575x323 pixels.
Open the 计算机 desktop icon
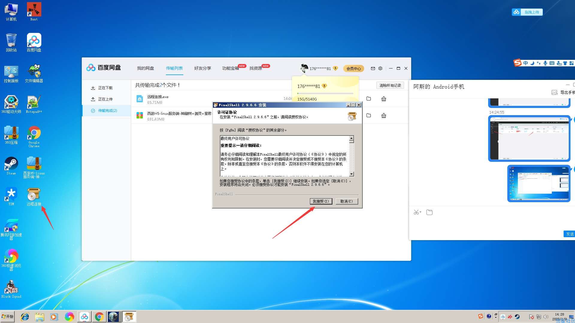[11, 12]
